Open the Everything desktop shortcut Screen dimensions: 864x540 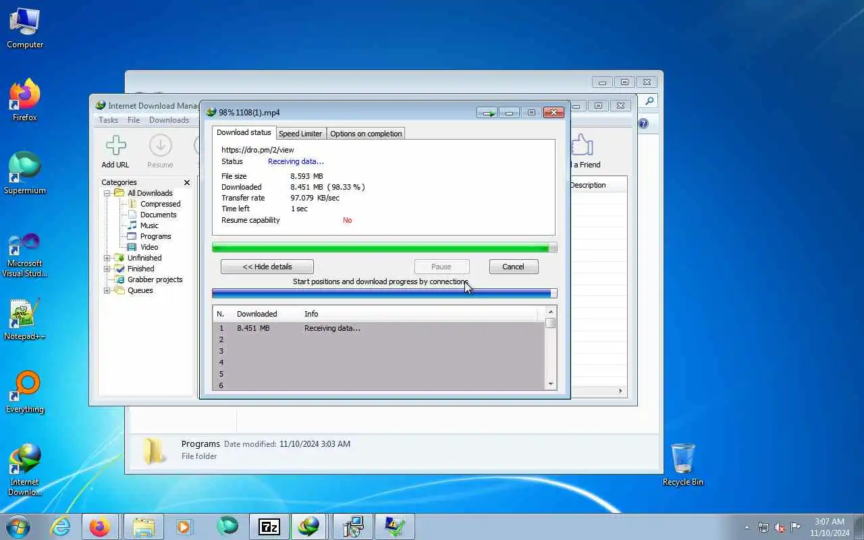pyautogui.click(x=25, y=393)
